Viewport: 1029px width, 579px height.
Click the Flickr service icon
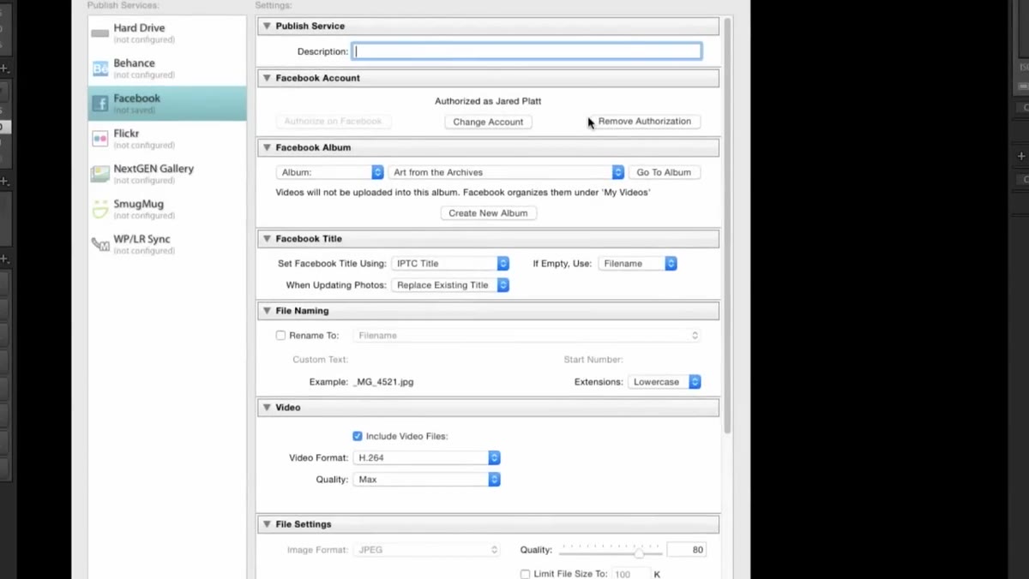pyautogui.click(x=100, y=139)
